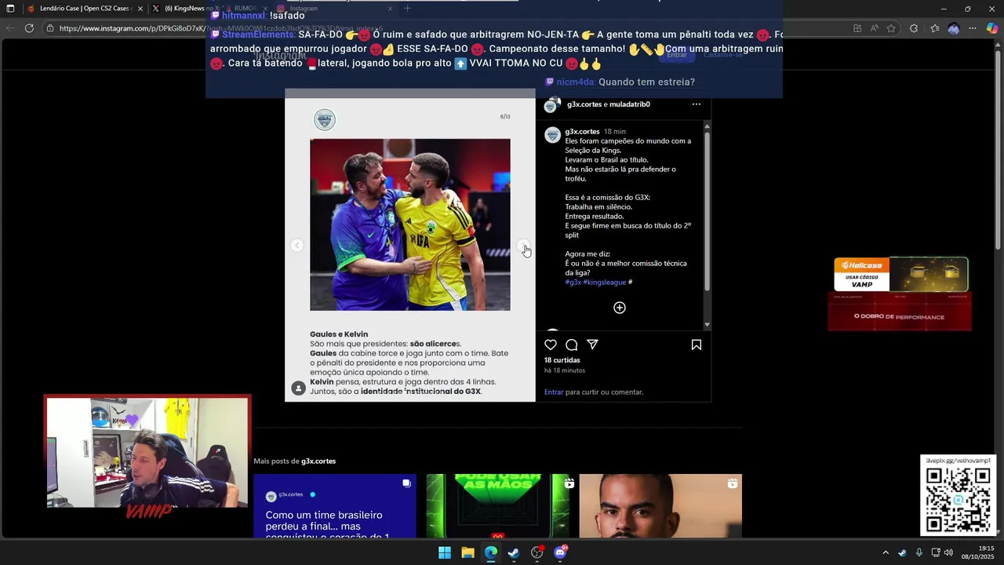The height and width of the screenshot is (565, 1004).
Task: View the 18 curtidas likes list
Action: [x=562, y=360]
